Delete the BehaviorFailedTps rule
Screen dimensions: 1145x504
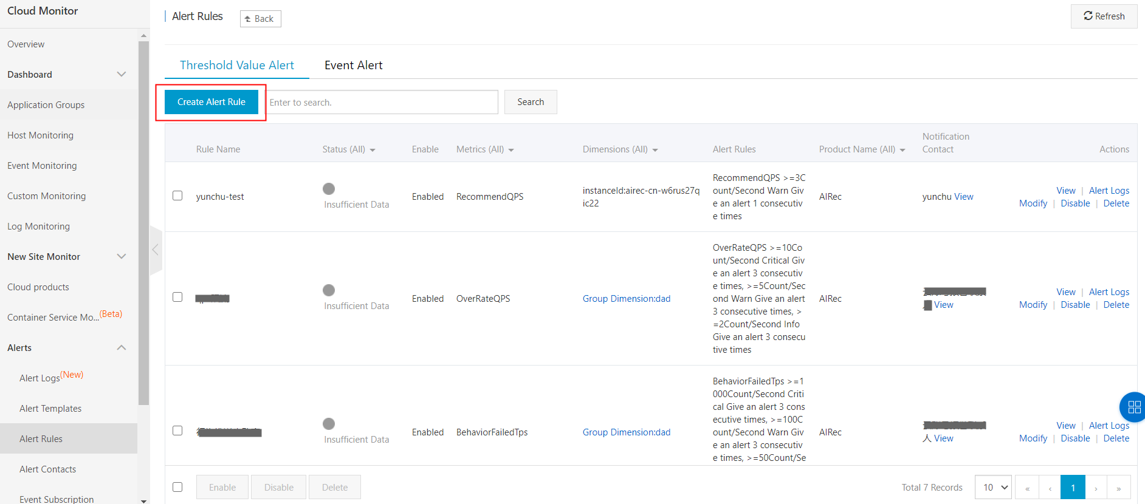pos(1116,438)
